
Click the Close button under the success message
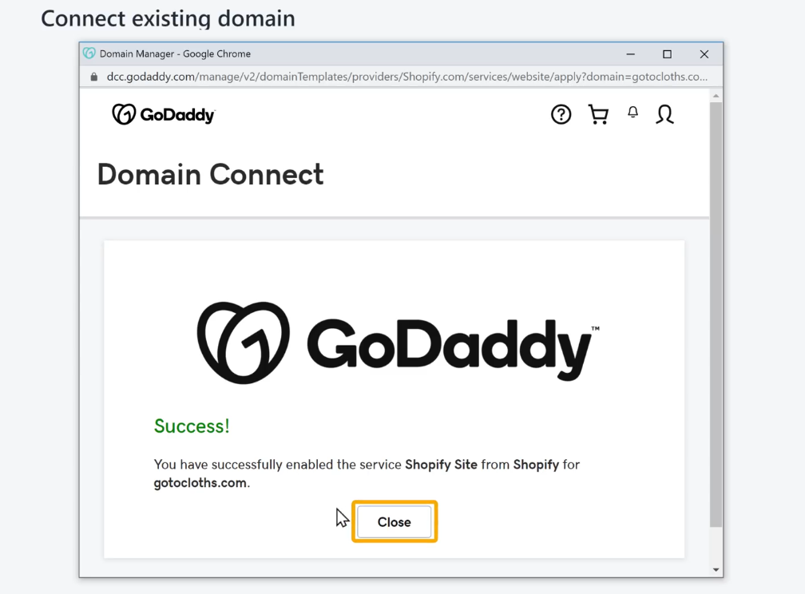point(395,521)
